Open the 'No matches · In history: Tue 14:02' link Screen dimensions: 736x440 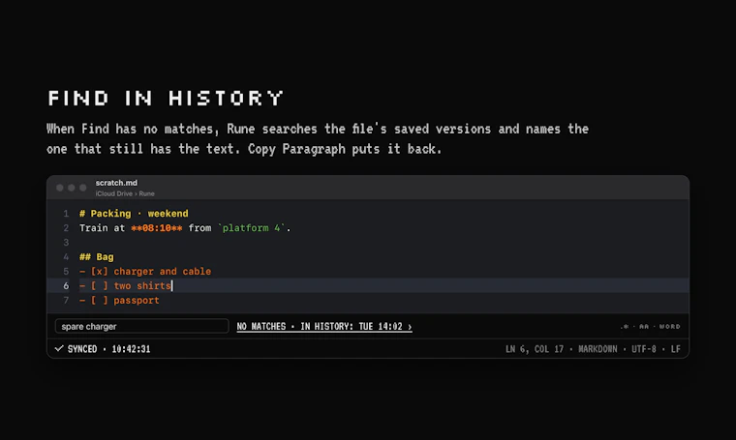pyautogui.click(x=324, y=327)
